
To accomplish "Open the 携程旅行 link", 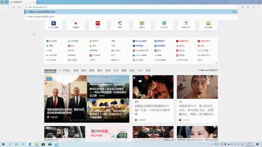I will click(x=160, y=41).
